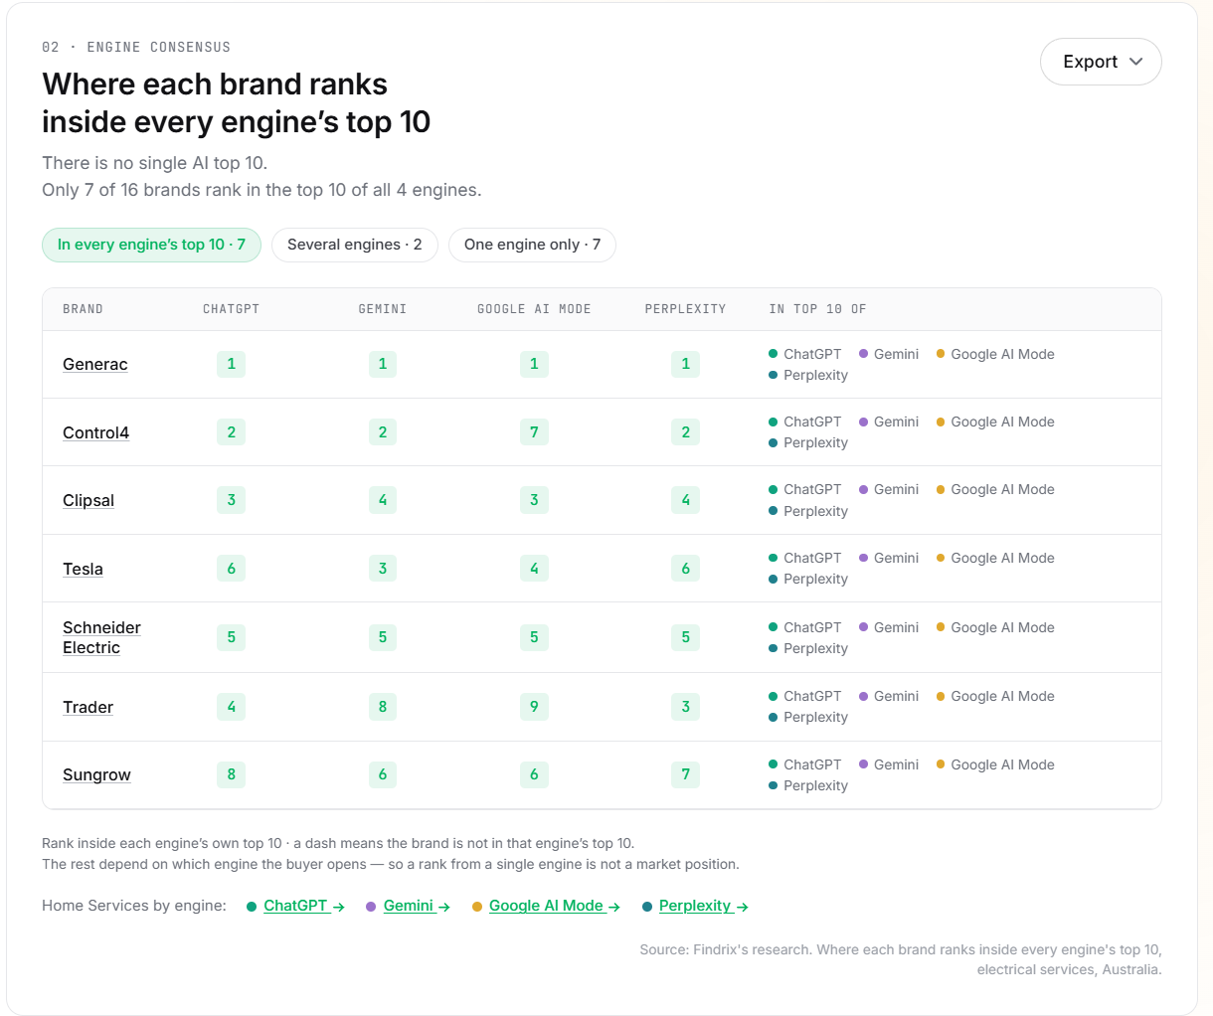Viewport: 1213px width, 1016px height.
Task: Click Clipsal's Perplexity rank 4
Action: click(685, 500)
